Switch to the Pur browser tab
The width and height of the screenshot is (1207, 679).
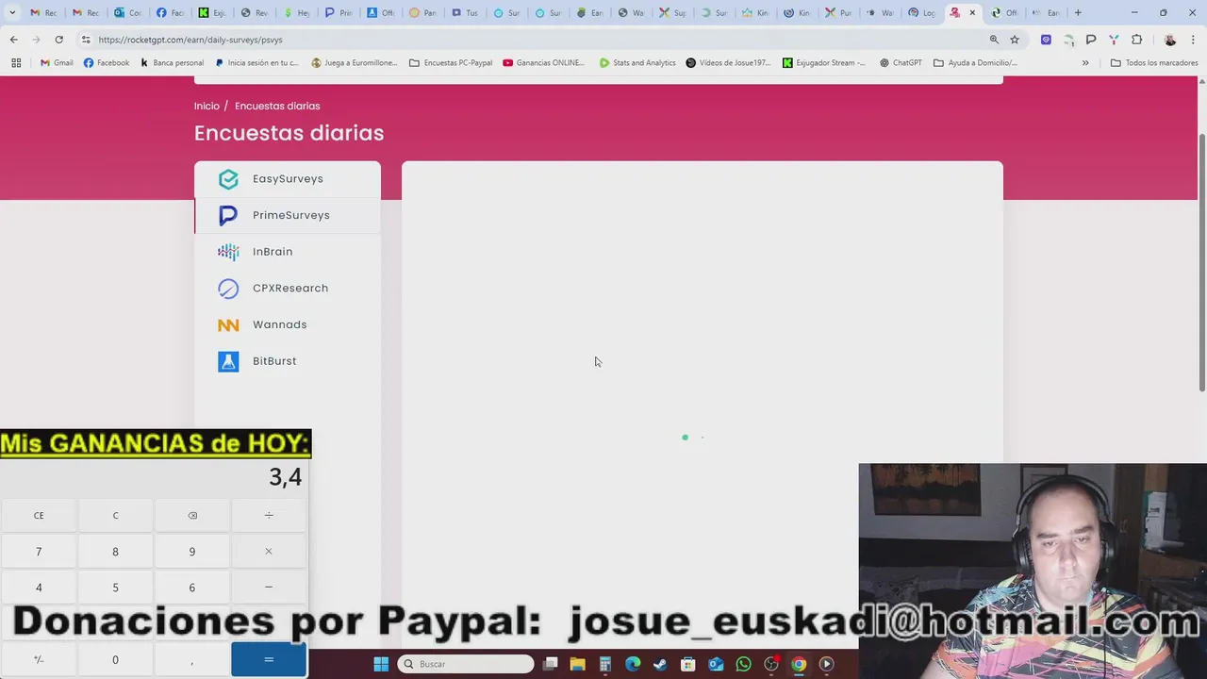point(837,13)
